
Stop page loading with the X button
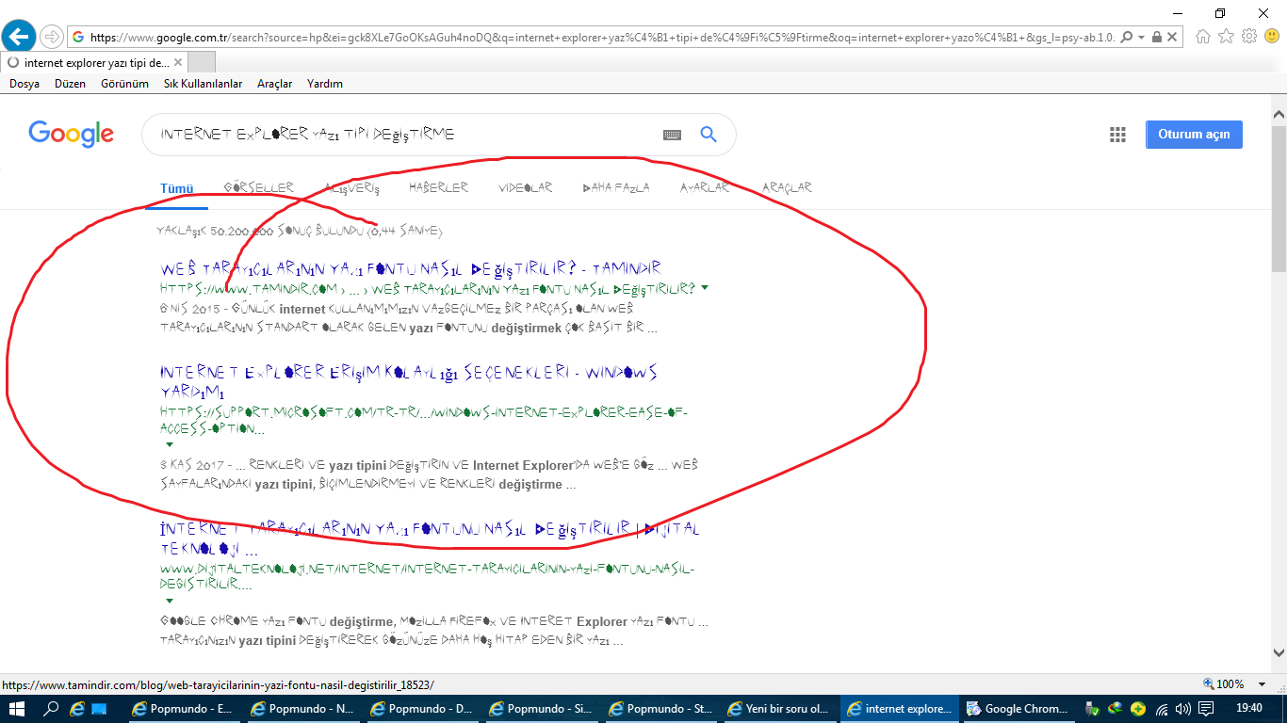click(x=1172, y=38)
